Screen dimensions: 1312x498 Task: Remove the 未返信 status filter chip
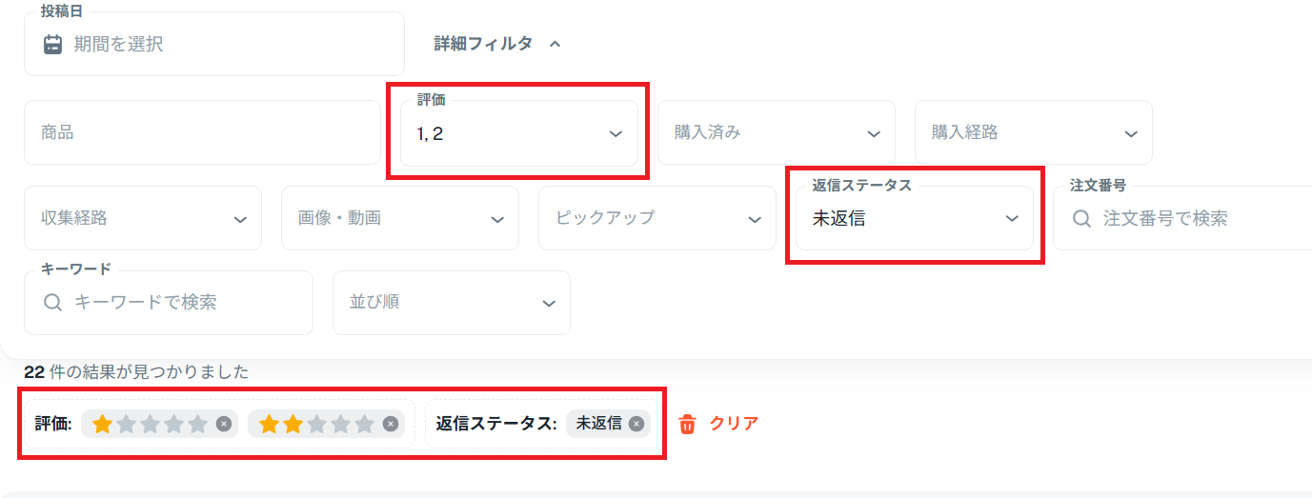tap(636, 424)
